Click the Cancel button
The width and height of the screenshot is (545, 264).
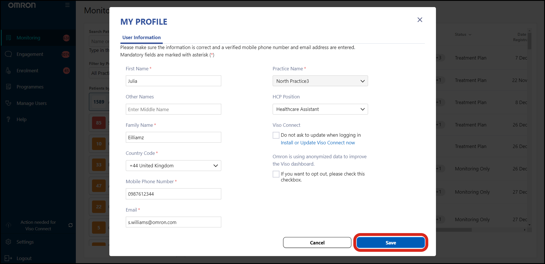317,243
